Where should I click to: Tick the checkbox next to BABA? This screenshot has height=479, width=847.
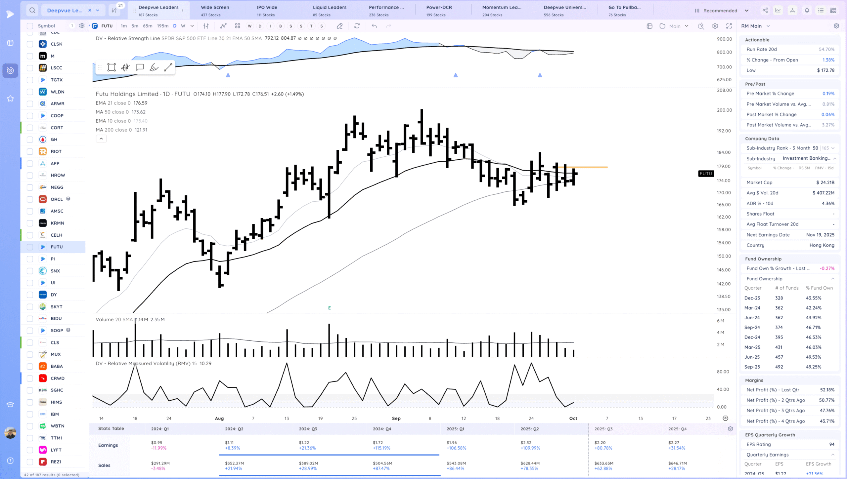click(30, 366)
